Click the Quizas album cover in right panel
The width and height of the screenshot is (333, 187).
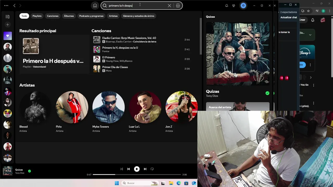click(x=238, y=54)
